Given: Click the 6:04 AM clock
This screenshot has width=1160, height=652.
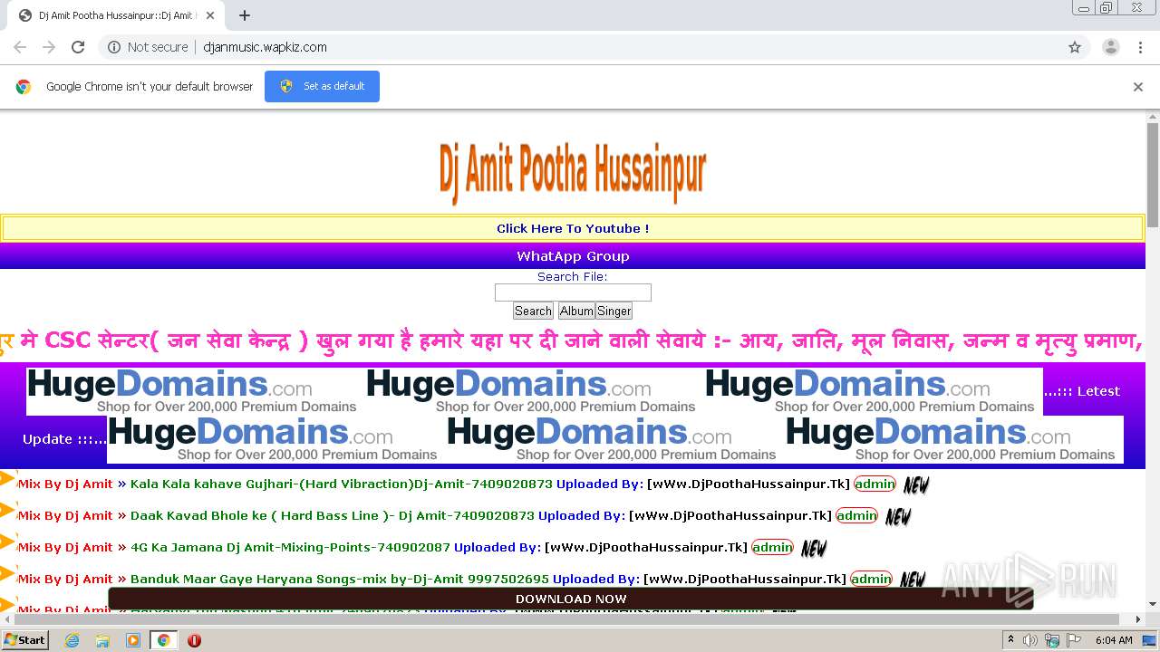Looking at the screenshot, I should click(x=1114, y=640).
